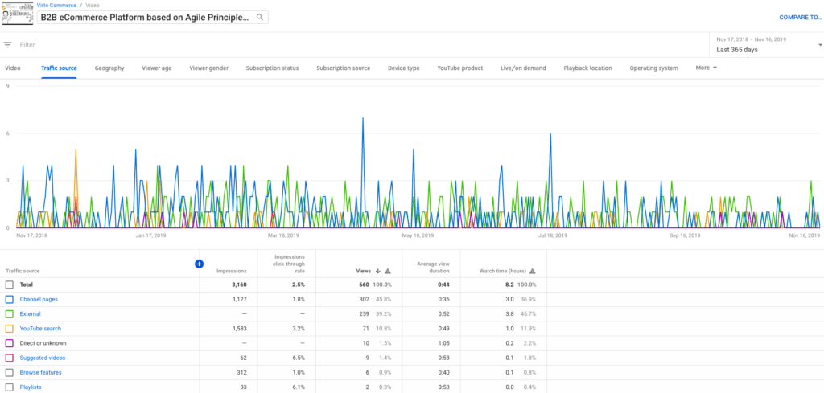Click the Channel pages views value 302

(366, 300)
